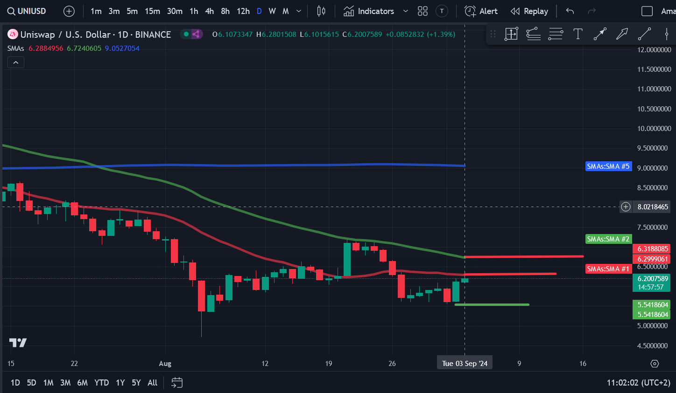Select the Text drawing tool
This screenshot has width=676, height=393.
click(x=578, y=34)
